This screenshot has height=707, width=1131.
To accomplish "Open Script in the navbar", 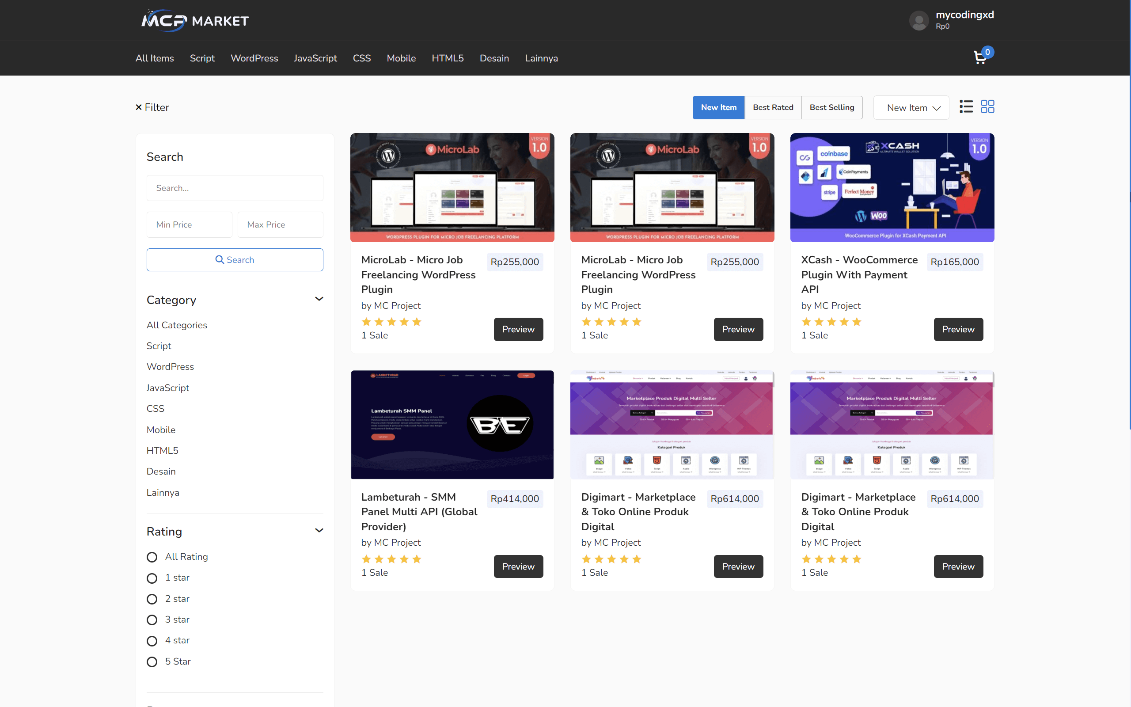I will pos(202,58).
